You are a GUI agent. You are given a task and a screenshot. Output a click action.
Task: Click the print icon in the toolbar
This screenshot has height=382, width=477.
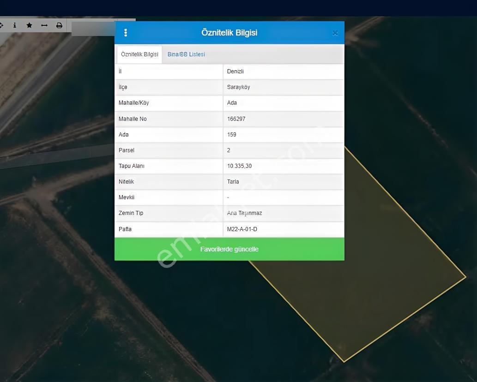tap(59, 25)
